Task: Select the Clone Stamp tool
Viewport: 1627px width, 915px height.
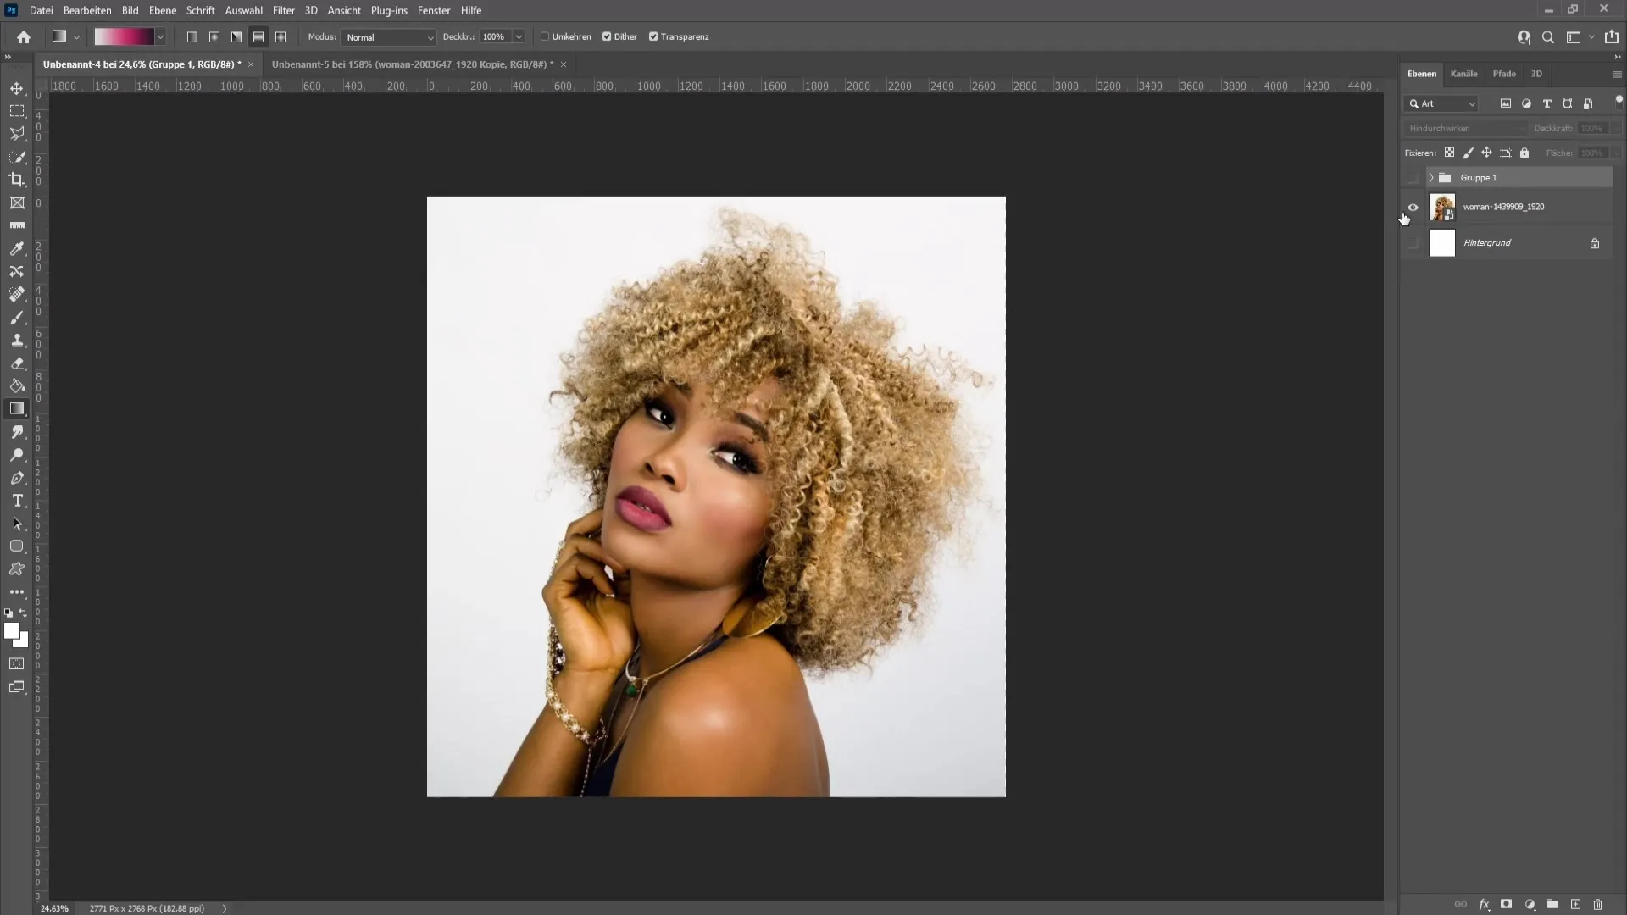Action: 17,341
